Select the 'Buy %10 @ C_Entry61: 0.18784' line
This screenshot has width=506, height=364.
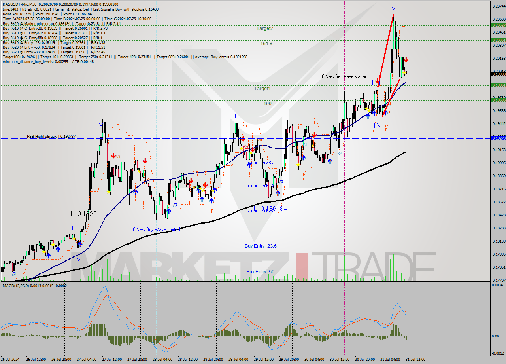[x=54, y=33]
